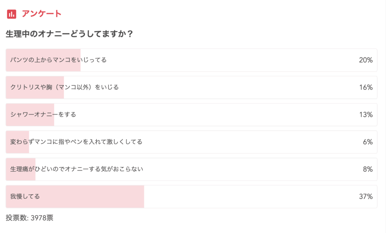Click the 20% result value
The width and height of the screenshot is (386, 233).
[366, 60]
